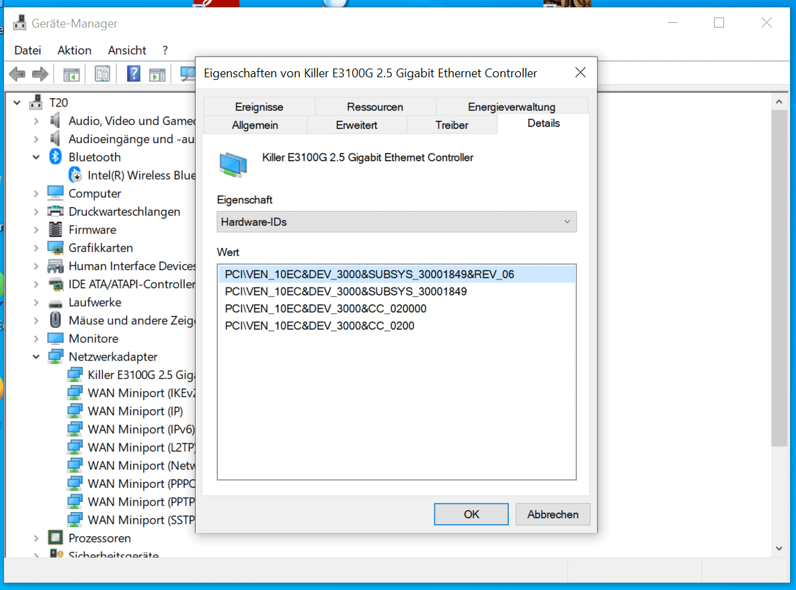The height and width of the screenshot is (590, 796).
Task: Open the Aktion menu
Action: (74, 50)
